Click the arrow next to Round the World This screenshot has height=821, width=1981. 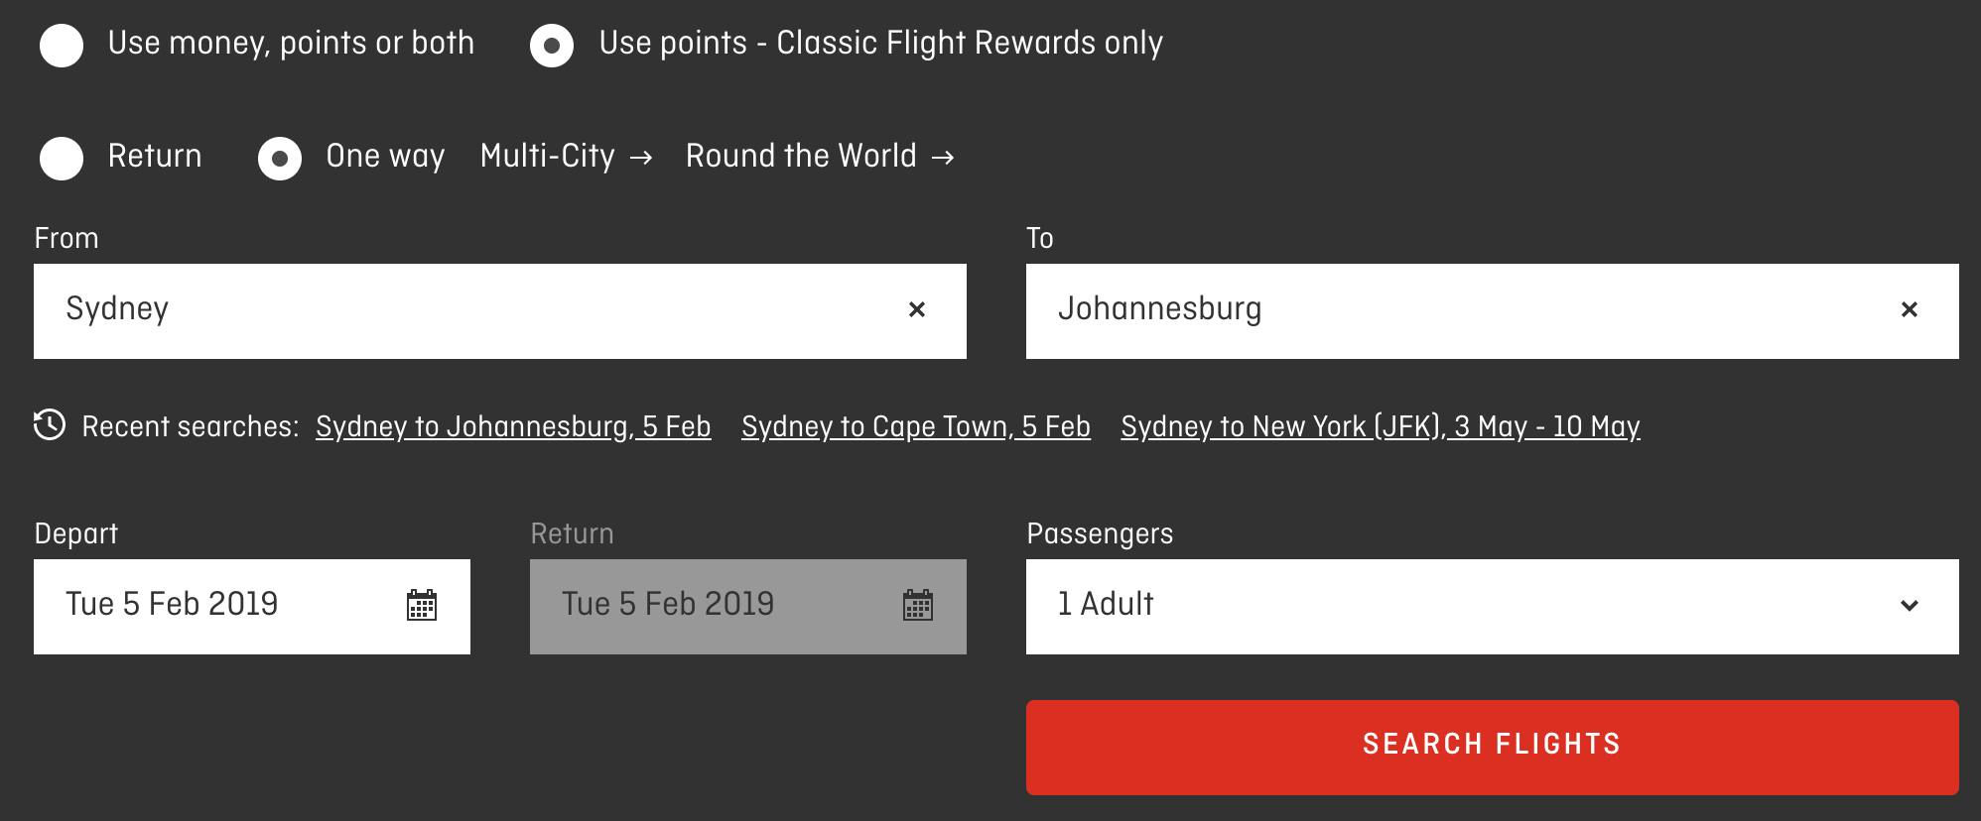point(943,158)
